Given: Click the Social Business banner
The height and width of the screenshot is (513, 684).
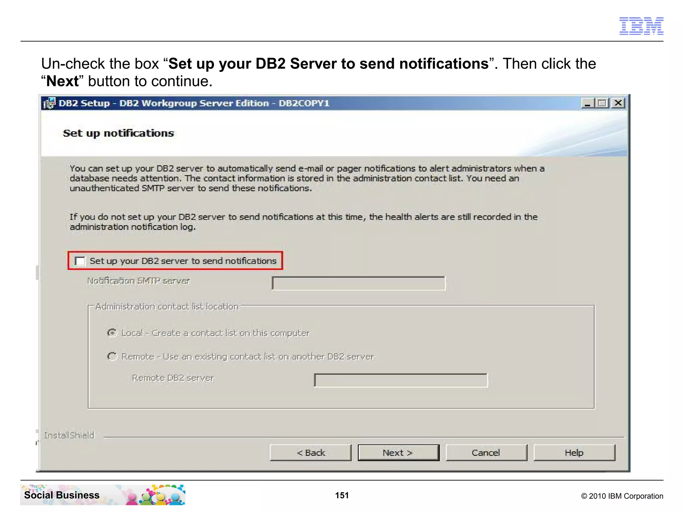Looking at the screenshot, I should click(x=103, y=495).
